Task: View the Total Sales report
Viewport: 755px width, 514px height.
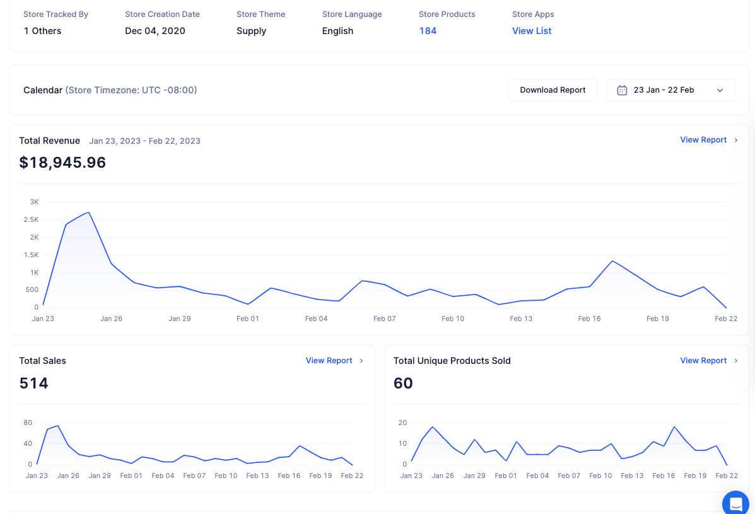Action: pyautogui.click(x=329, y=361)
